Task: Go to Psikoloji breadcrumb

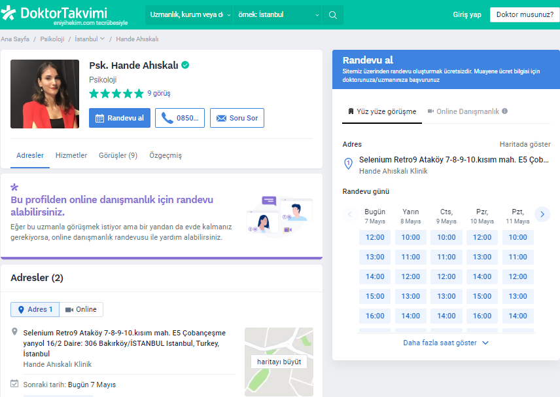Action: click(x=52, y=39)
